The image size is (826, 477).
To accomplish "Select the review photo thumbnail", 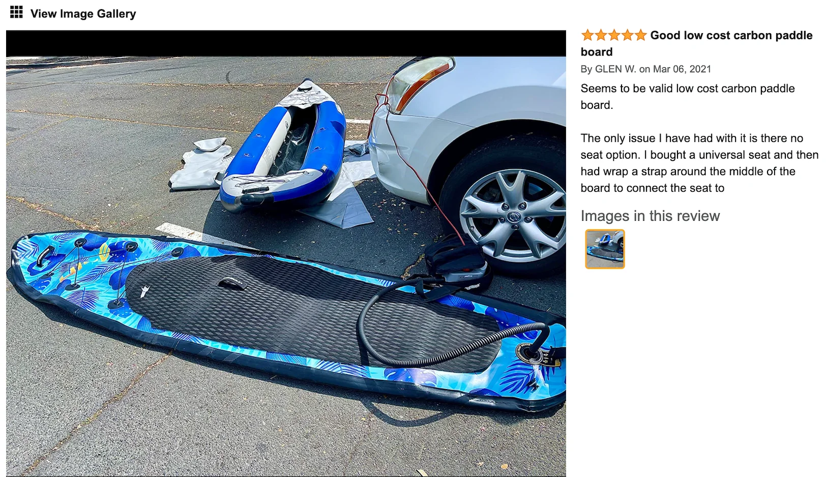I will point(605,249).
